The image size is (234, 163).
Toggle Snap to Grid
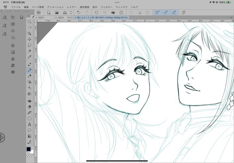pos(174,12)
